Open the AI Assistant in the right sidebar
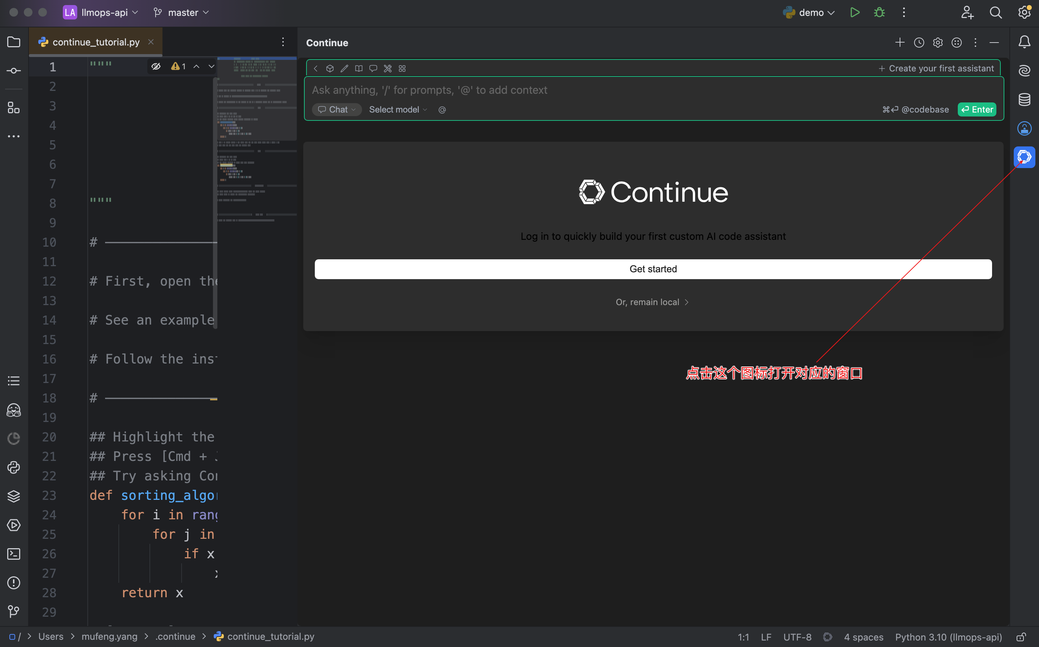 [1025, 71]
